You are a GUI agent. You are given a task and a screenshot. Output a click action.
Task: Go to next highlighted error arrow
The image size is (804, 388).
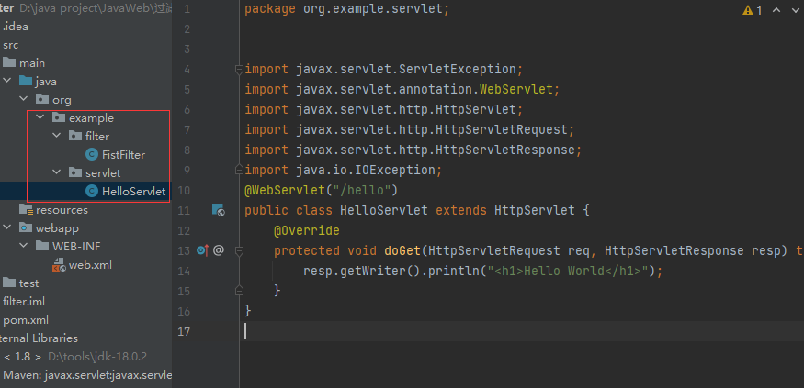click(x=794, y=10)
